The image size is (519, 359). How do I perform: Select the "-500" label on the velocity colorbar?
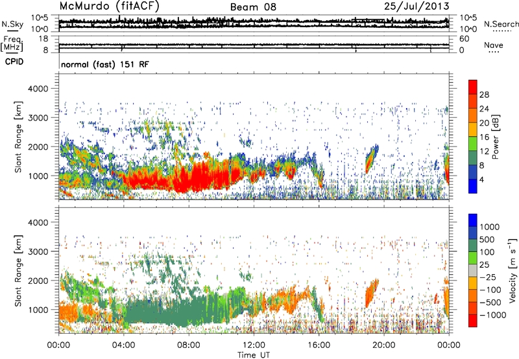pyautogui.click(x=490, y=303)
